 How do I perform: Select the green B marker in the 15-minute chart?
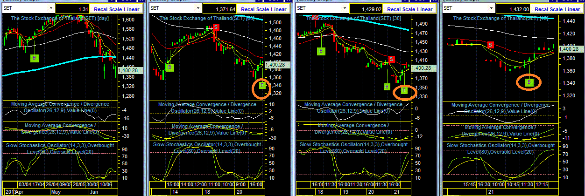(529, 82)
